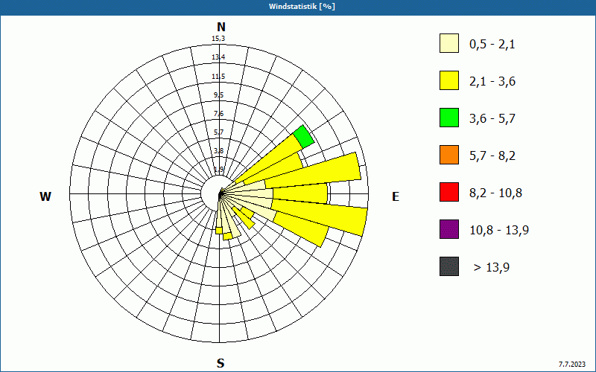This screenshot has height=372, width=596.
Task: Click the date 7.7.2023 text
Action: pos(572,365)
